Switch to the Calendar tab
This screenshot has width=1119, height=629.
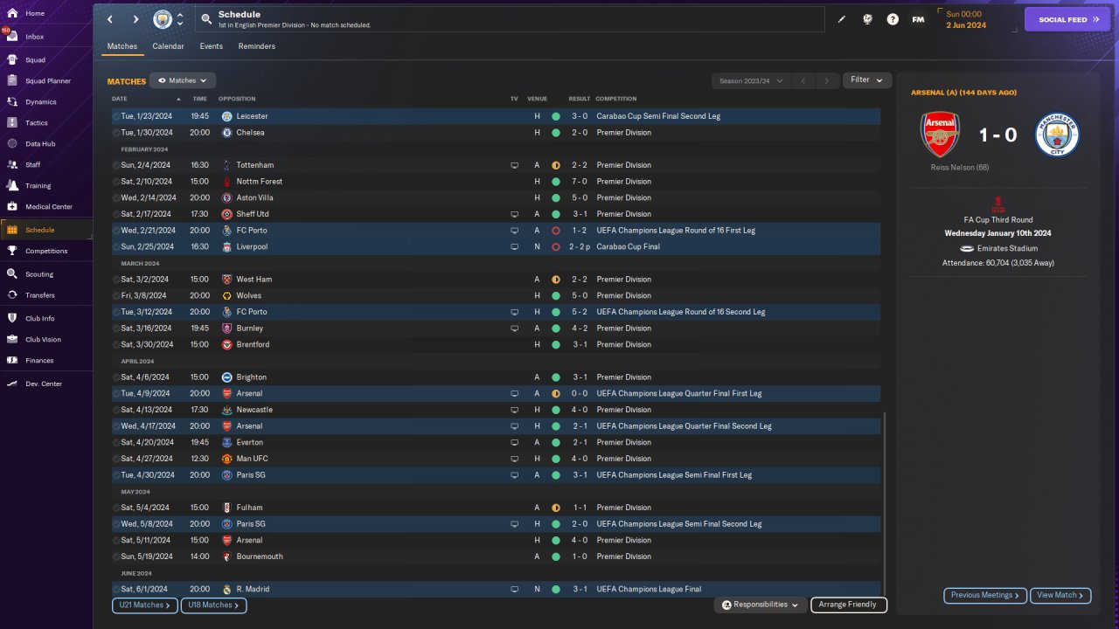(x=168, y=46)
